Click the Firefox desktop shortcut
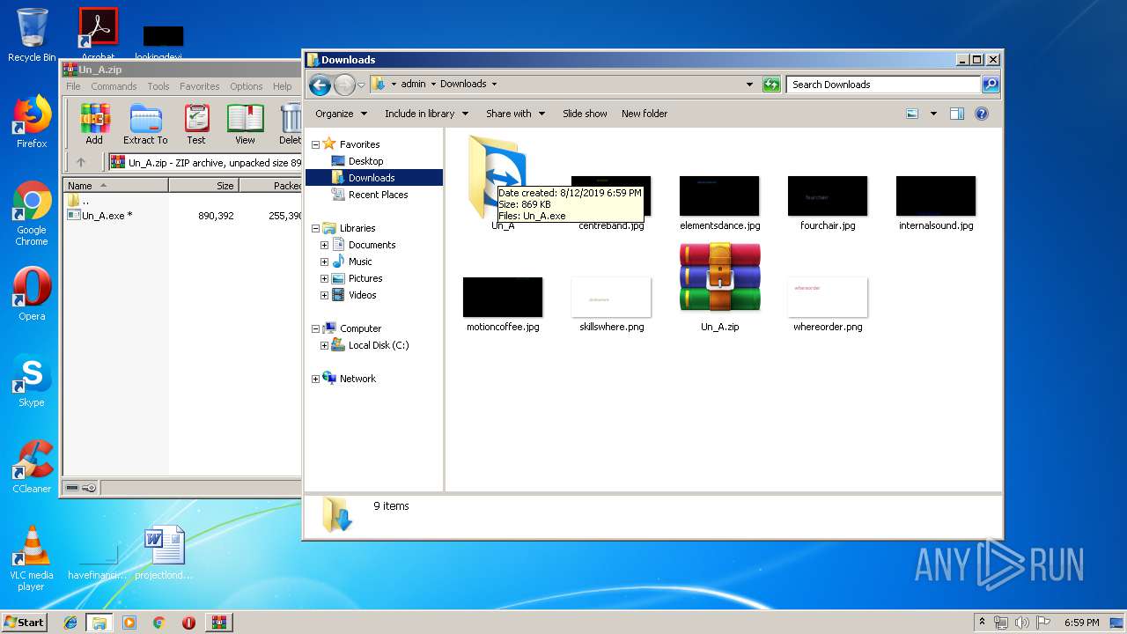Viewport: 1127px width, 634px height. coord(32,122)
